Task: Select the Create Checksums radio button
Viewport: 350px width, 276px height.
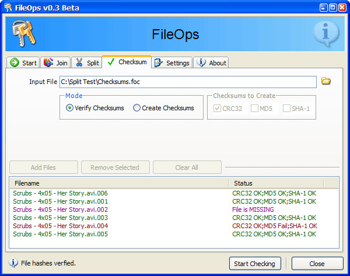Action: pyautogui.click(x=136, y=108)
